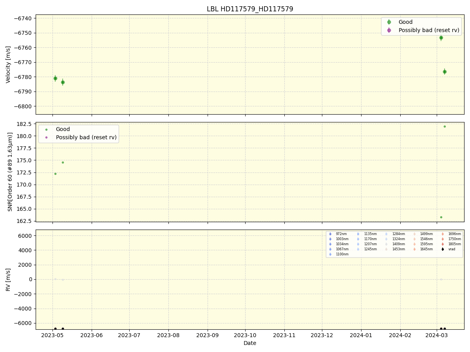Click the SNR[Order 60] axis label

(x=10, y=172)
